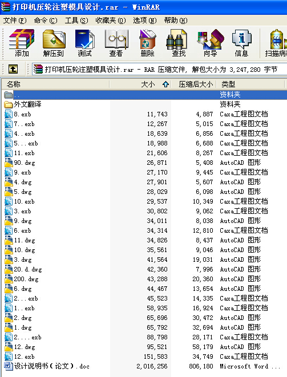Image resolution: width=287 pixels, height=377 pixels.
Task: Select file 4.dwg
Action: [x=23, y=182]
